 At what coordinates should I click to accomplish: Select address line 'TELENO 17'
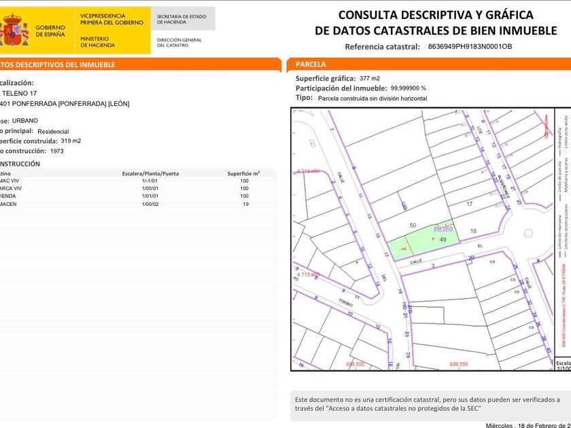point(19,94)
